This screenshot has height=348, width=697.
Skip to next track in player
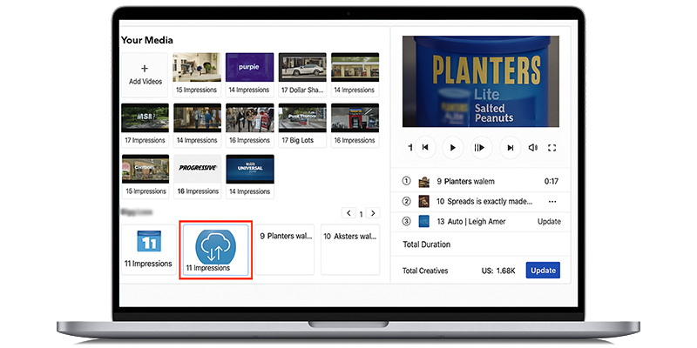coord(511,147)
